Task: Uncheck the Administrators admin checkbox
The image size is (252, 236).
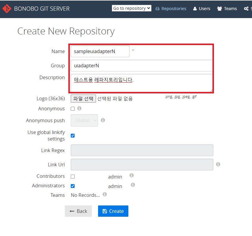Action: (x=73, y=186)
